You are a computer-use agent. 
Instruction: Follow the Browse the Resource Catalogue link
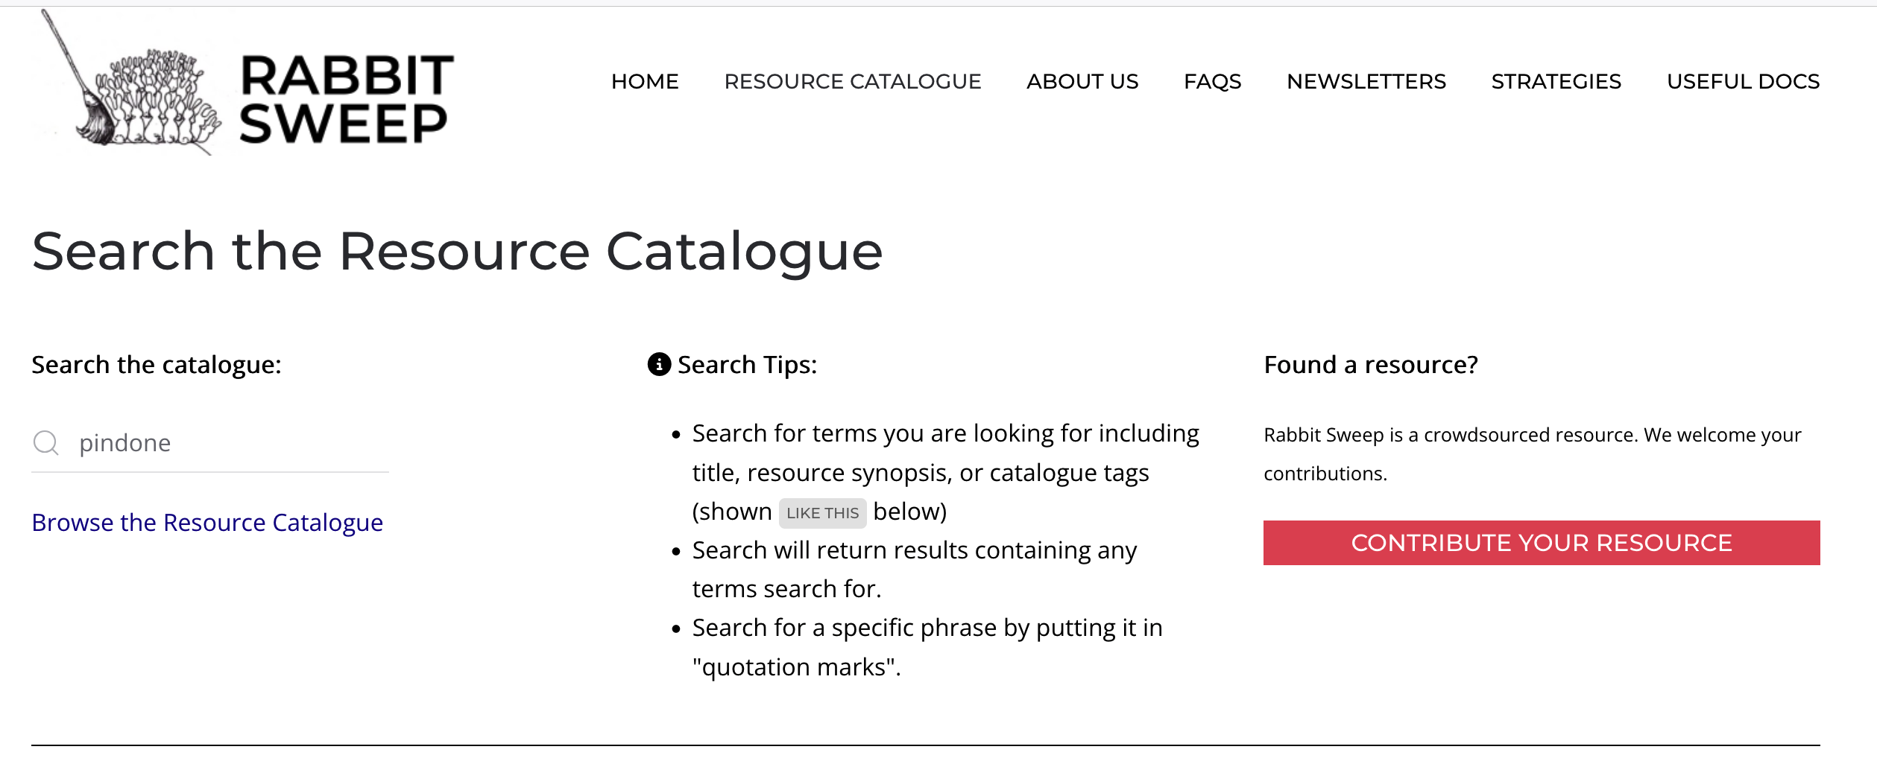click(207, 523)
